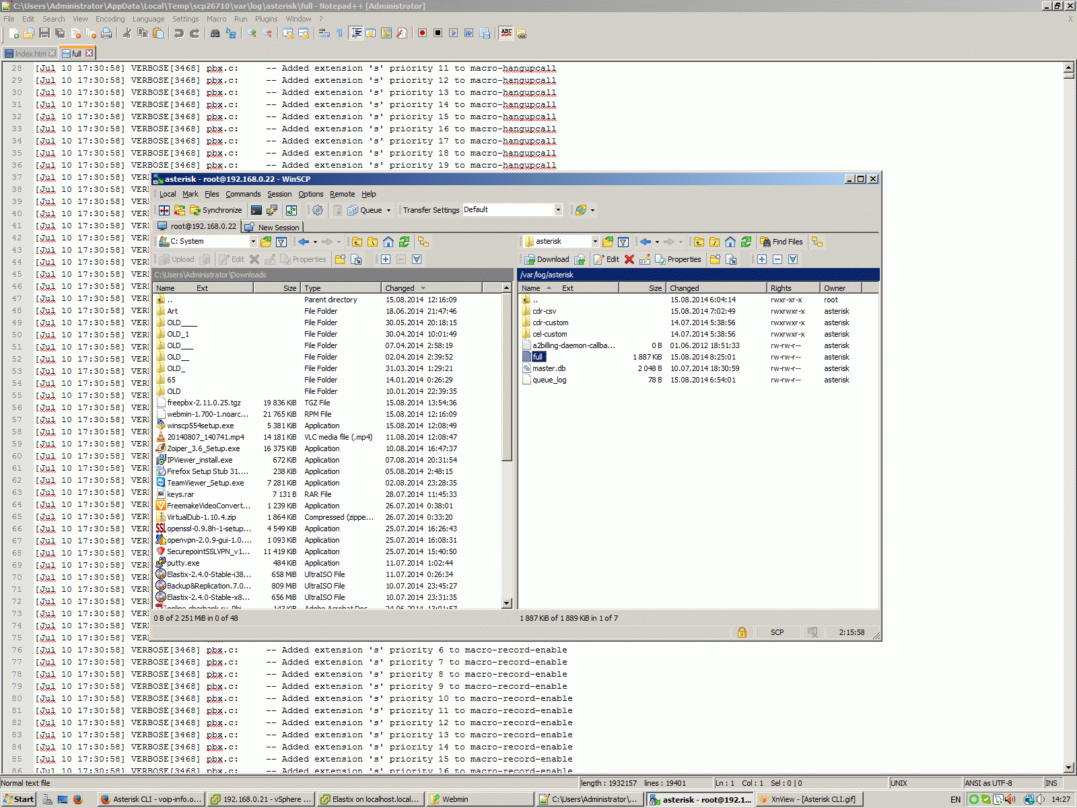Open Notepad++ Encoding menu
The width and height of the screenshot is (1077, 808).
(110, 19)
